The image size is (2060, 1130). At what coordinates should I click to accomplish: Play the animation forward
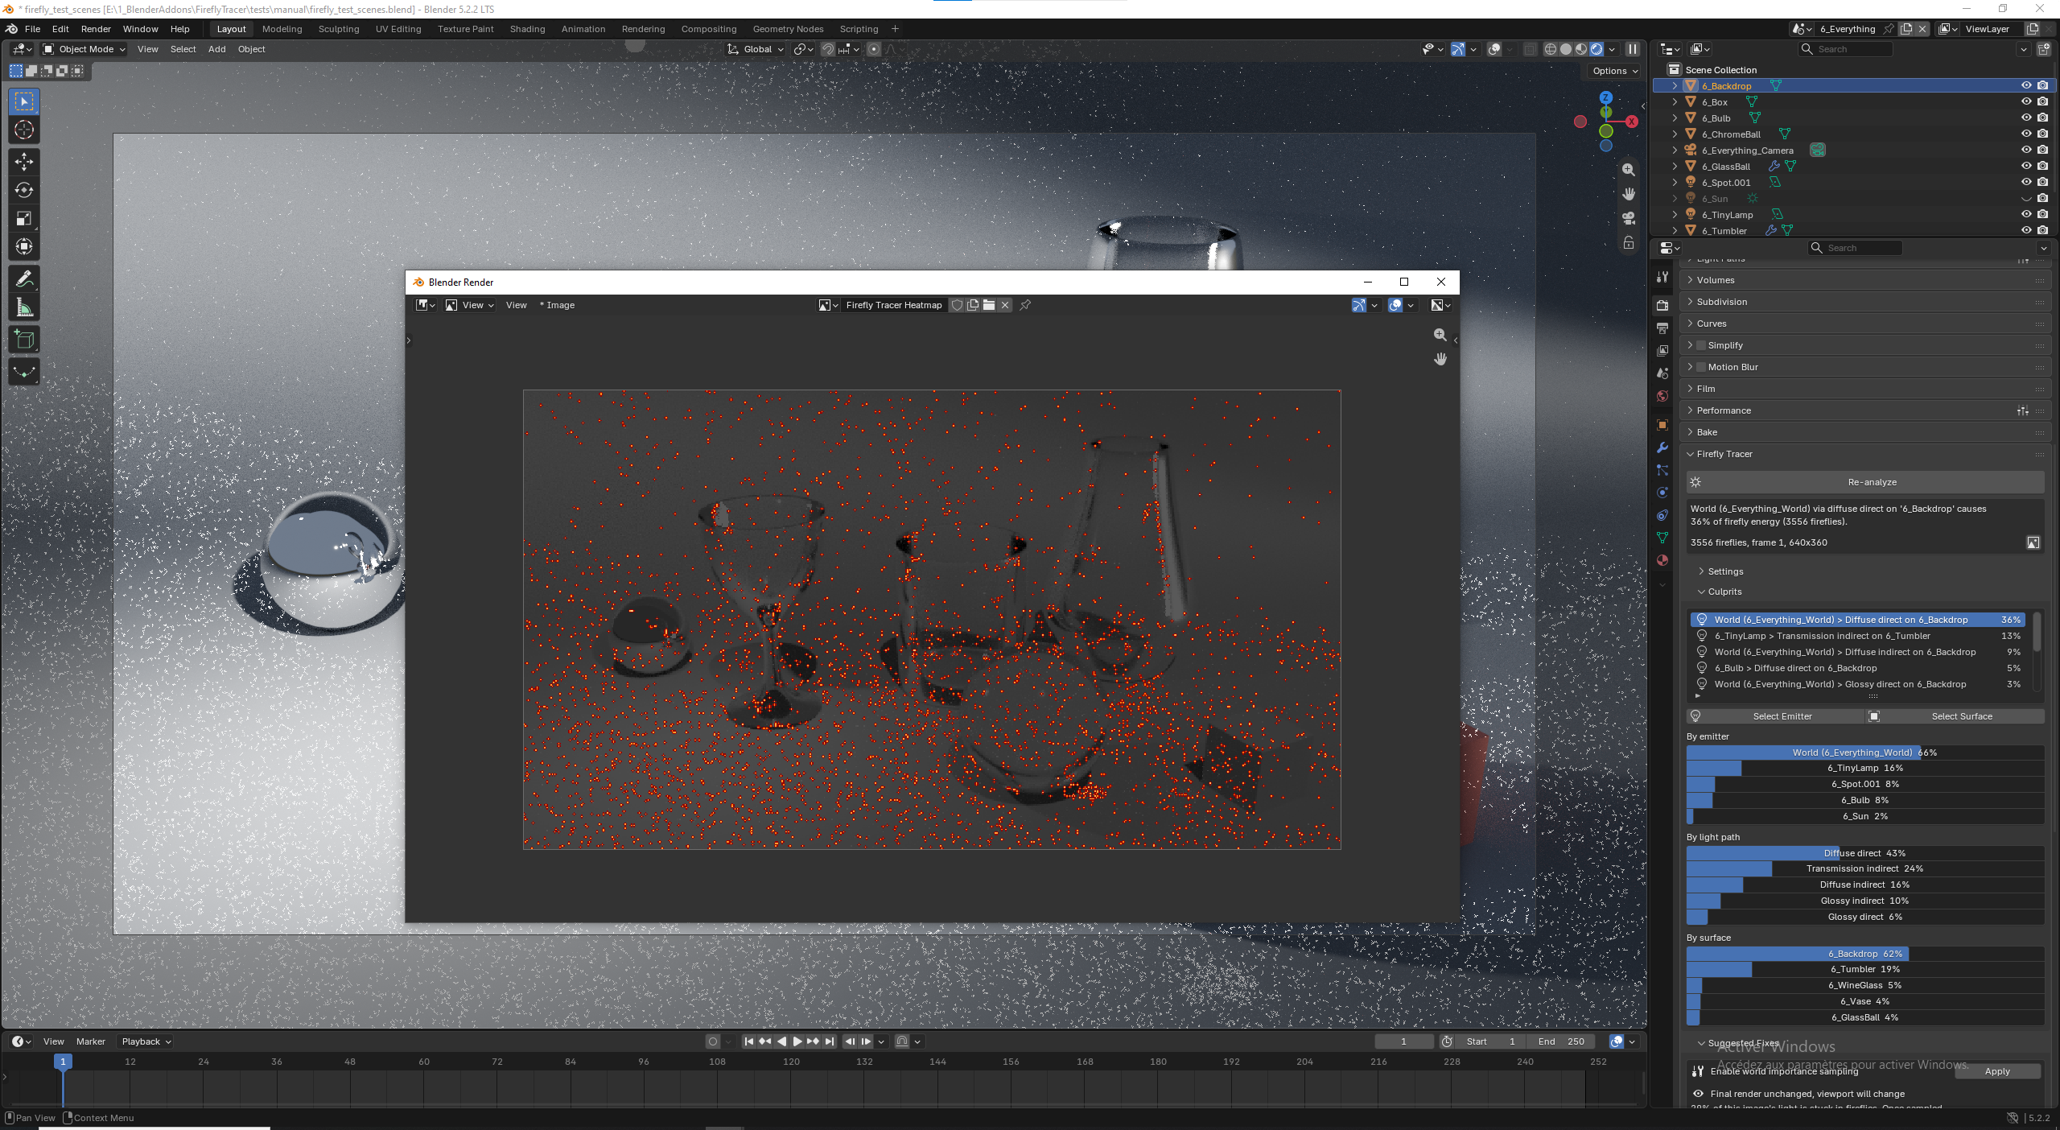coord(797,1041)
